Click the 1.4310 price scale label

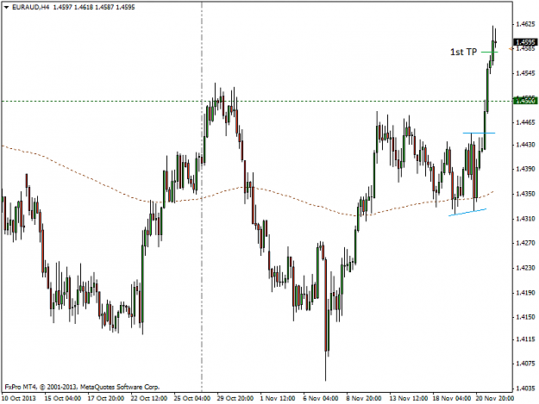point(525,218)
